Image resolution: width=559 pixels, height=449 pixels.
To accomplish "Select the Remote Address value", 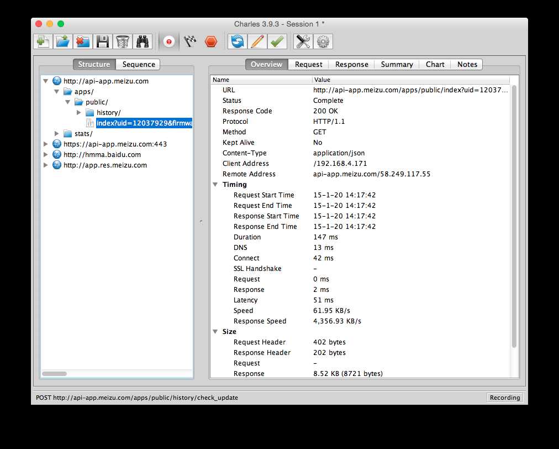I will (x=372, y=174).
